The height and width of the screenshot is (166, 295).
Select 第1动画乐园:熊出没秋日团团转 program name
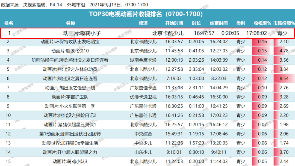tap(70, 134)
